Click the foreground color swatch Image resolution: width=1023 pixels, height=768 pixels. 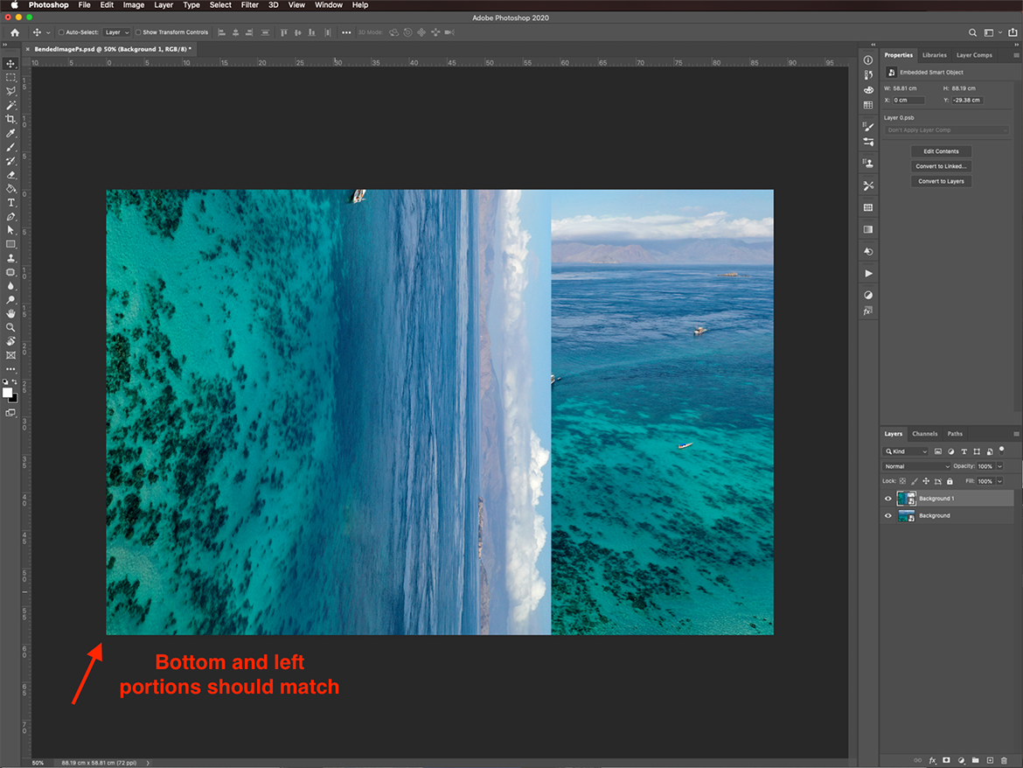point(8,393)
